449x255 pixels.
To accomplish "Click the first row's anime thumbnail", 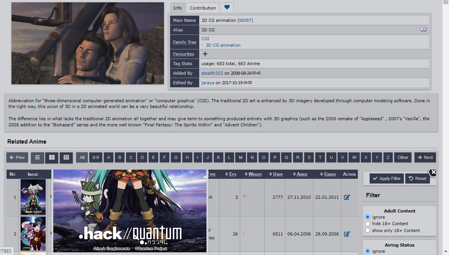I will pos(33,197).
